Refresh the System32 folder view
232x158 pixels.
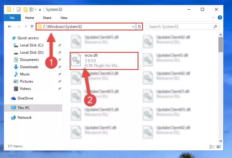click(x=139, y=27)
